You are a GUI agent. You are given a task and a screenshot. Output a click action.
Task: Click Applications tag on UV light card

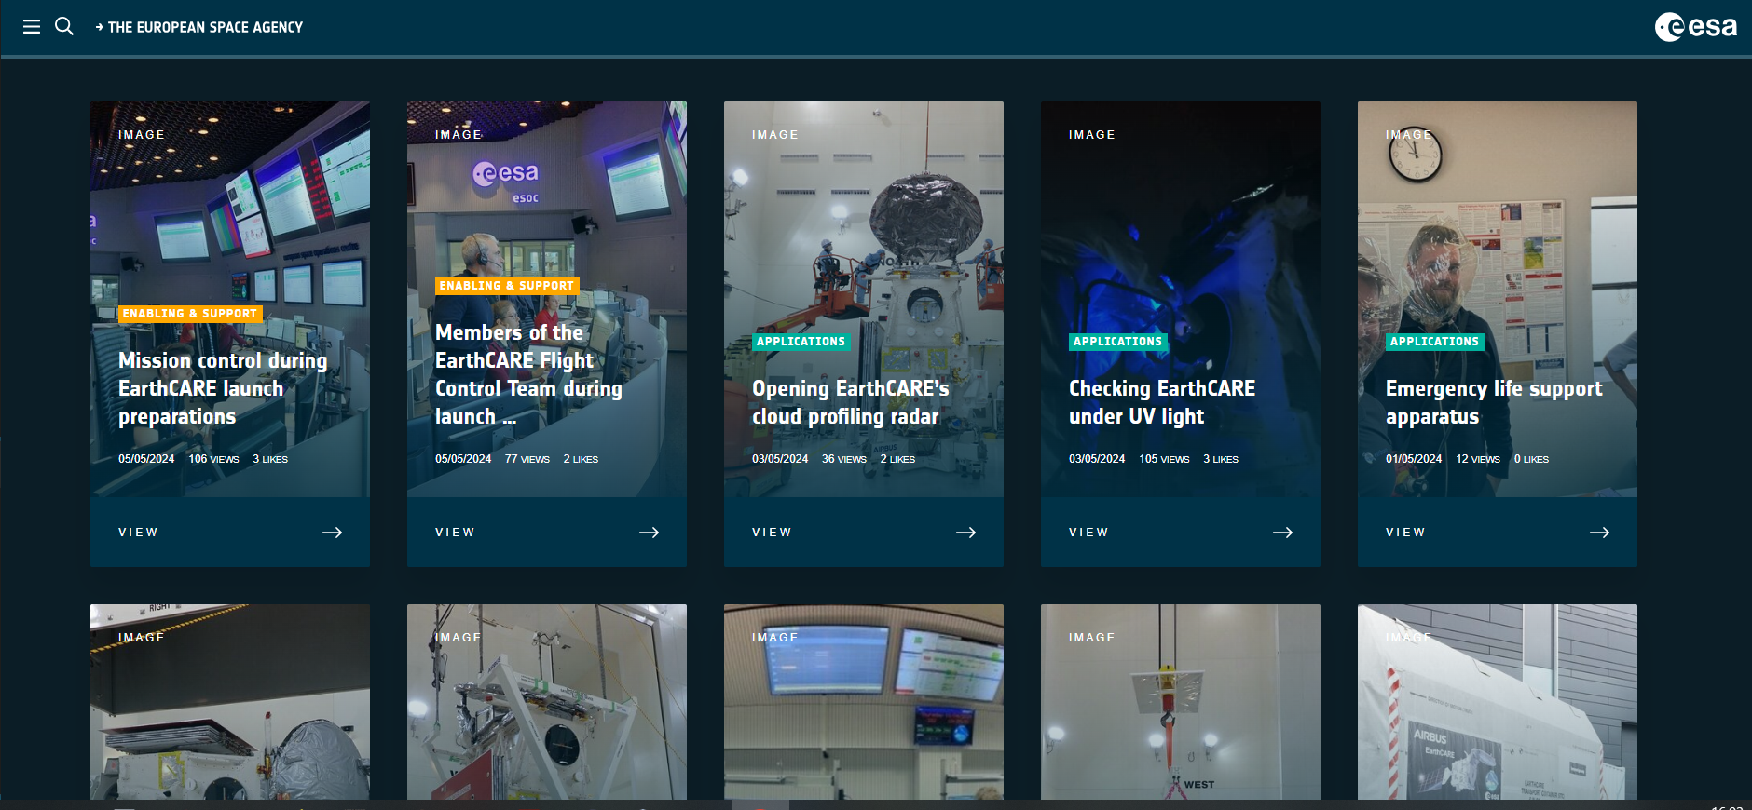point(1118,342)
